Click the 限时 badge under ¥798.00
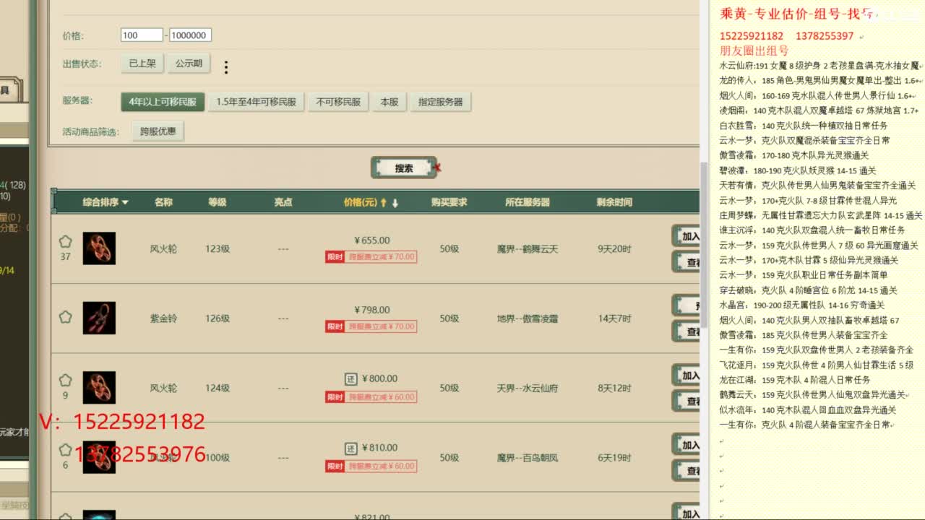Viewport: 925px width, 520px height. pos(335,326)
